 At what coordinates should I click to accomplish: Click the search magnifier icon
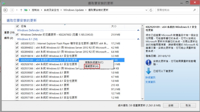point(194,10)
